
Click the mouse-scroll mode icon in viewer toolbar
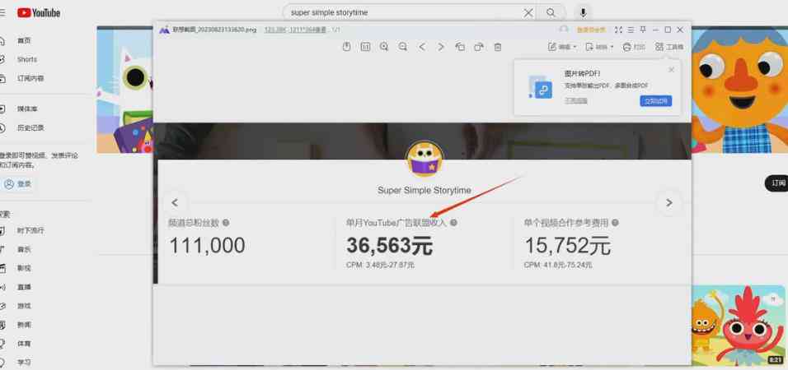346,47
